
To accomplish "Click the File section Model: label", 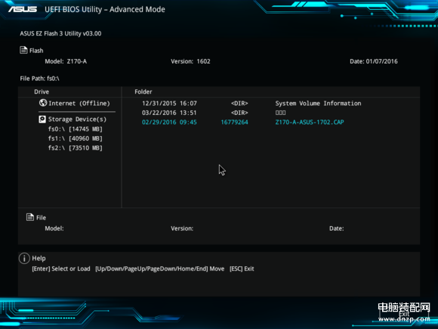I will click(54, 228).
